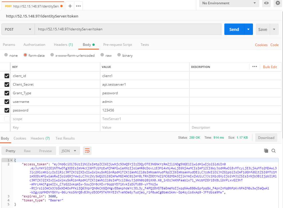The height and width of the screenshot is (208, 283).
Task: Open the request Body tab
Action: coord(89,45)
